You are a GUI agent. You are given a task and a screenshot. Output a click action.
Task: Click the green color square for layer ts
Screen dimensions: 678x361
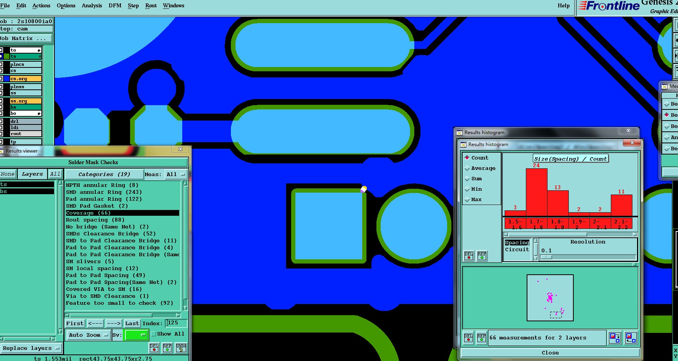tap(7, 56)
